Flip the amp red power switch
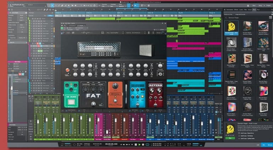 click(x=68, y=70)
